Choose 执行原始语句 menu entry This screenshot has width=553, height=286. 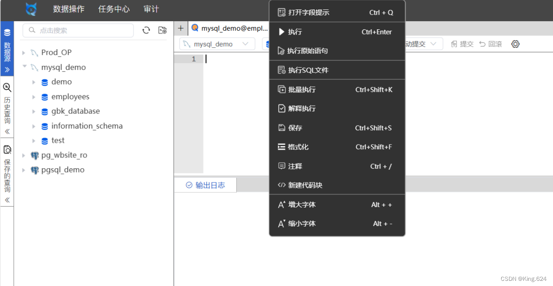pyautogui.click(x=337, y=51)
